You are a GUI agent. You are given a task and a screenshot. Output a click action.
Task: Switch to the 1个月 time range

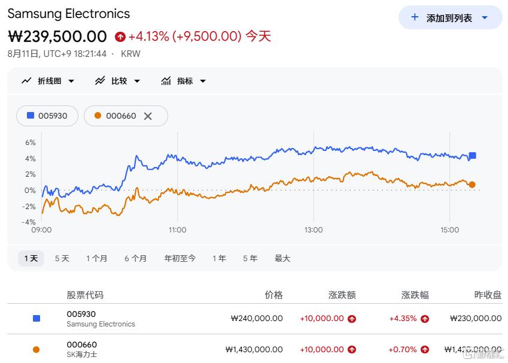point(96,259)
